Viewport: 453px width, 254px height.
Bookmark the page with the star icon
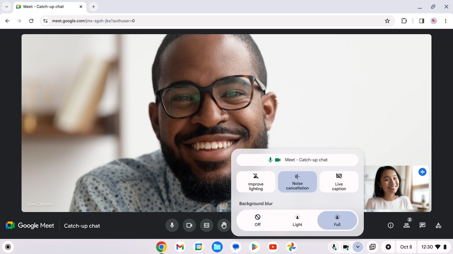(387, 21)
